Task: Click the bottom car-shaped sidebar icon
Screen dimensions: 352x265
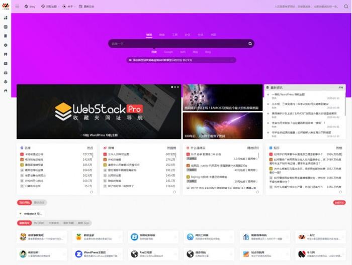Action: tap(6, 91)
